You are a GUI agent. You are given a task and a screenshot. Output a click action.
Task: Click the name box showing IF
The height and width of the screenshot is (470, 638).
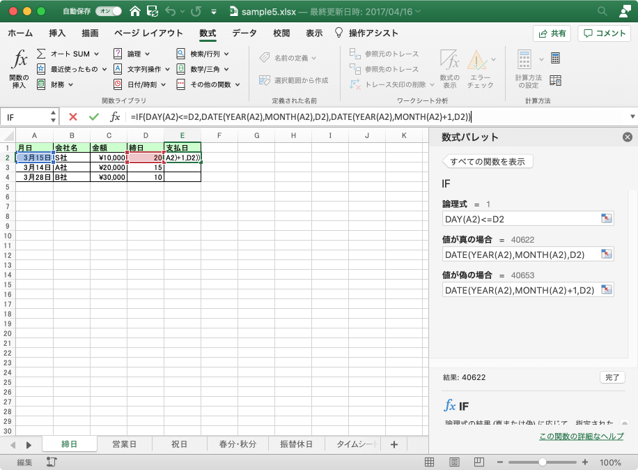26,117
